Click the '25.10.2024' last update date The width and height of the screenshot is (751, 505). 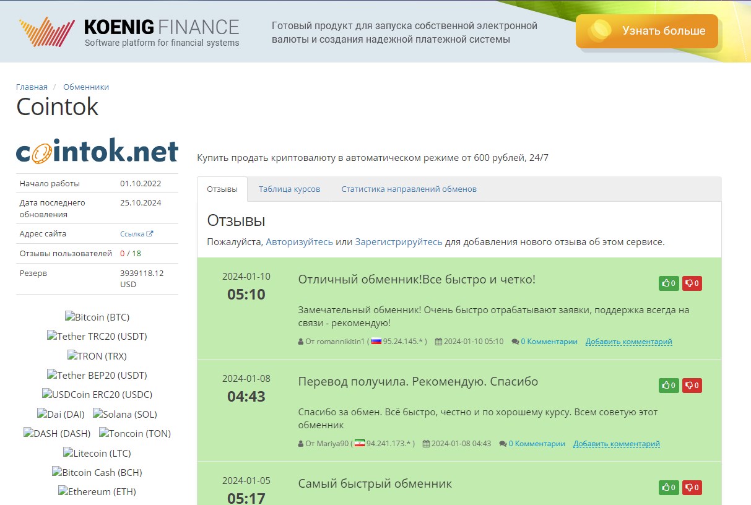click(x=141, y=202)
